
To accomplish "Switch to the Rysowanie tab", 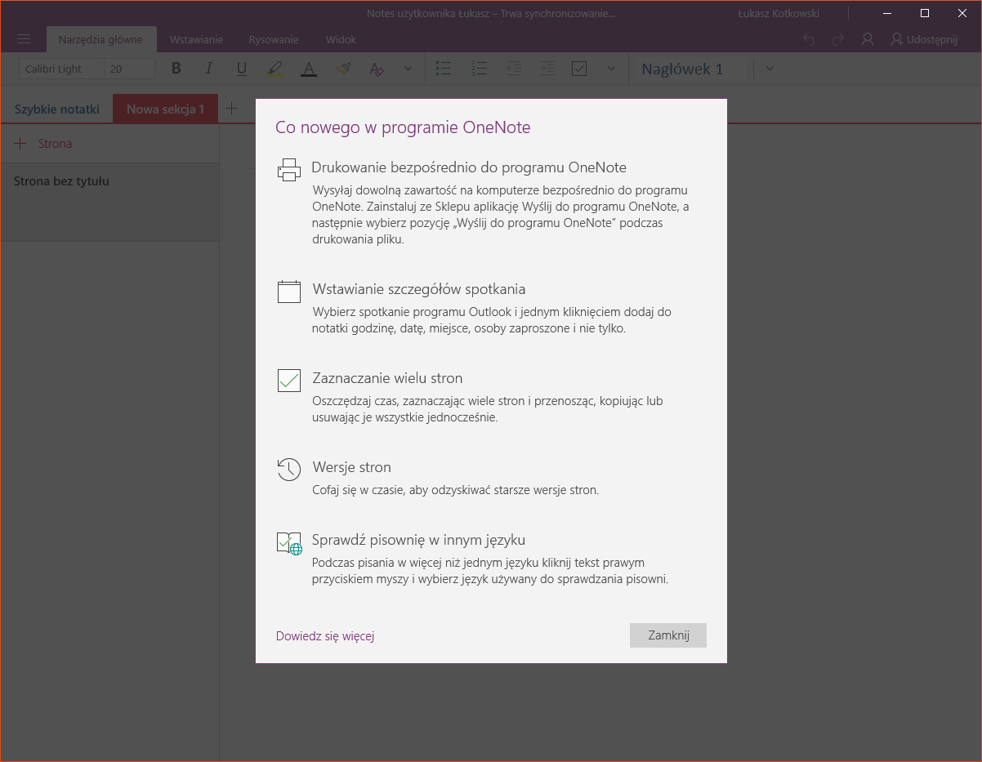I will [274, 39].
